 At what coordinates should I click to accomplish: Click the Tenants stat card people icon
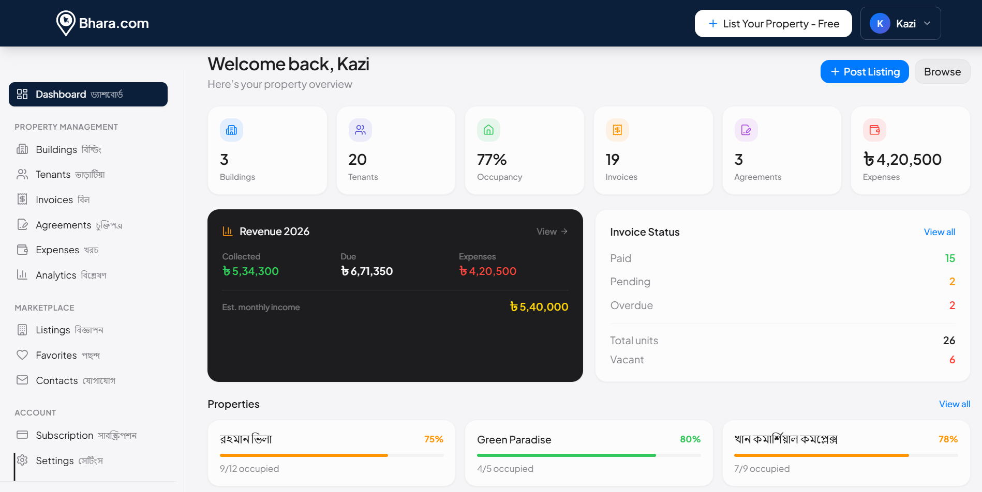pos(360,130)
